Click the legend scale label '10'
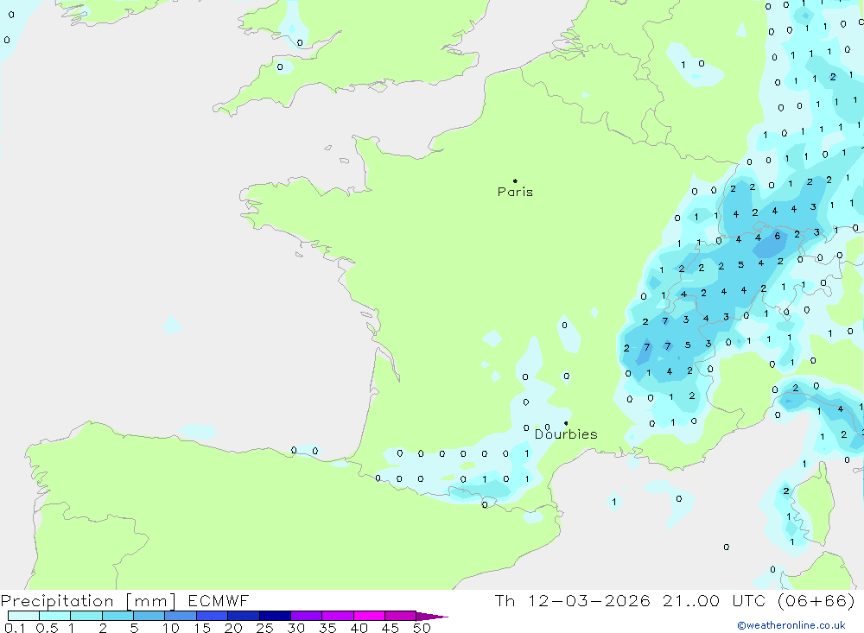The width and height of the screenshot is (864, 633). tap(171, 628)
